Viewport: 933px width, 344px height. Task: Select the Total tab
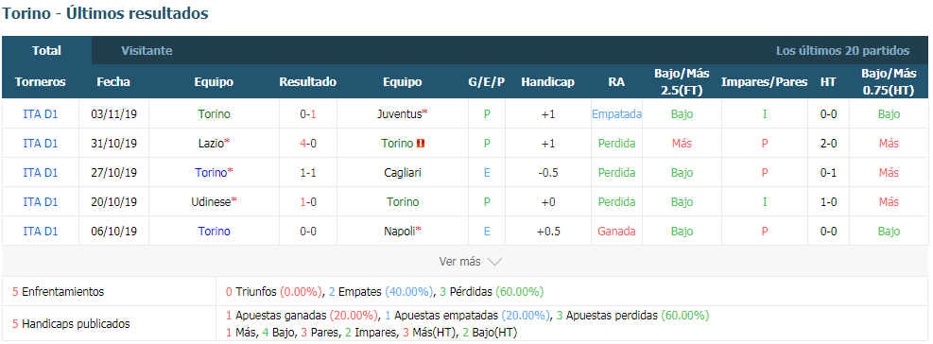(x=46, y=51)
